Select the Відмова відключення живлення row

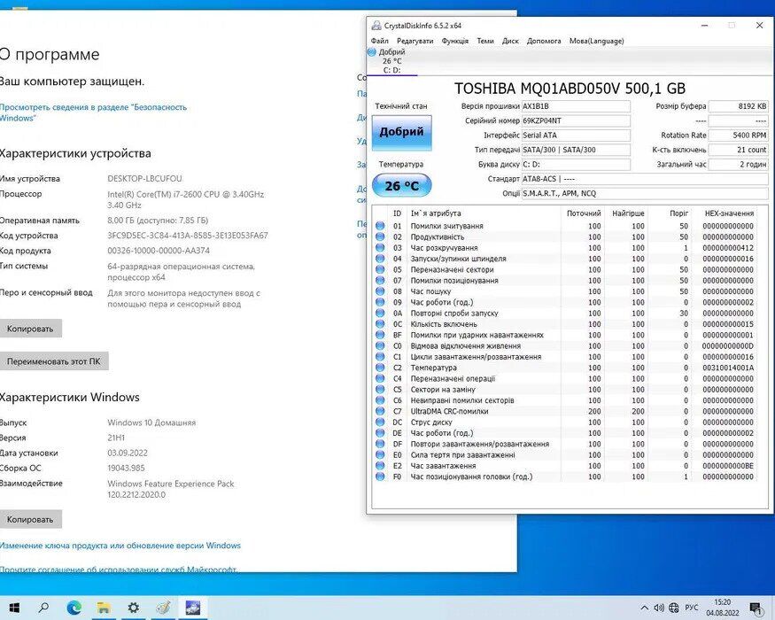click(565, 345)
